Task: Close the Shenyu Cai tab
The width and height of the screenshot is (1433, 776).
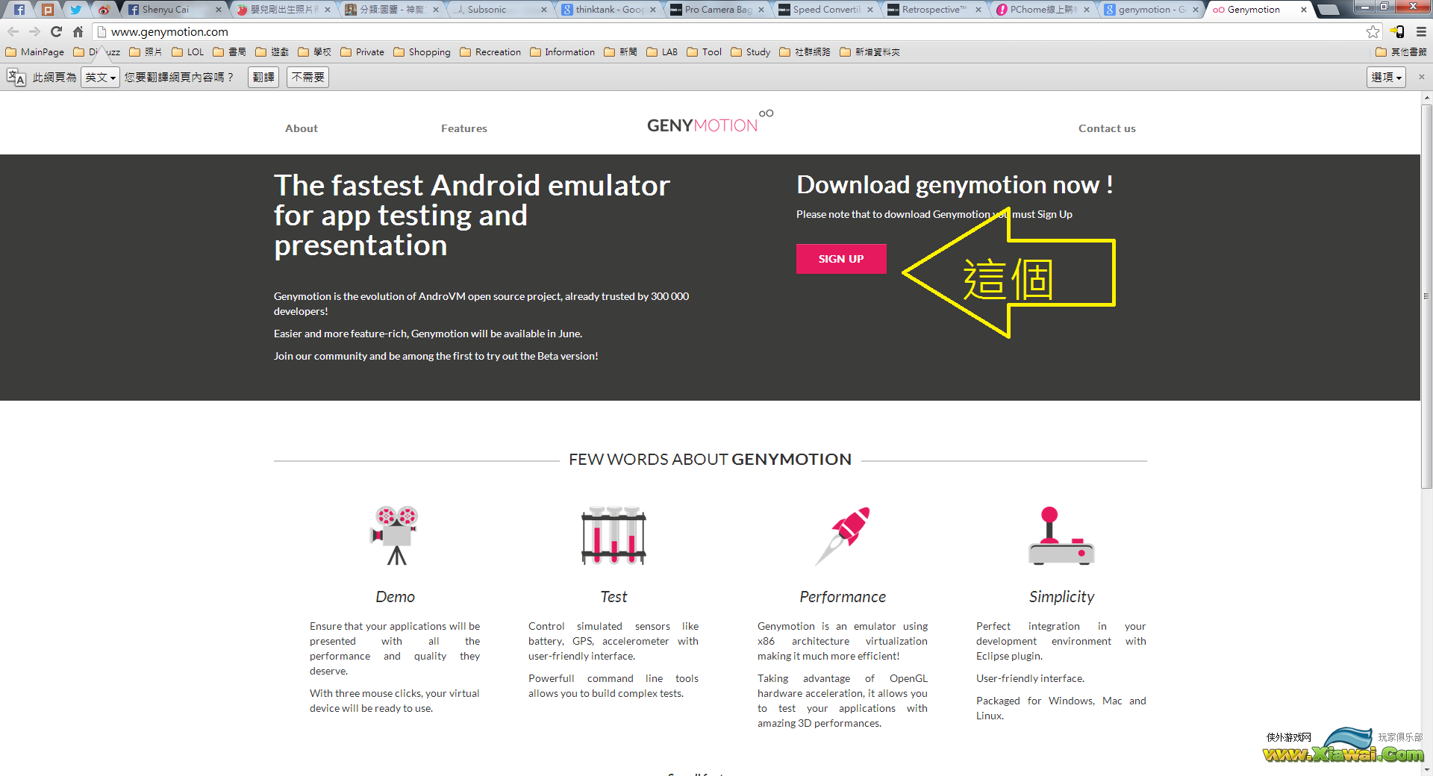Action: click(218, 10)
